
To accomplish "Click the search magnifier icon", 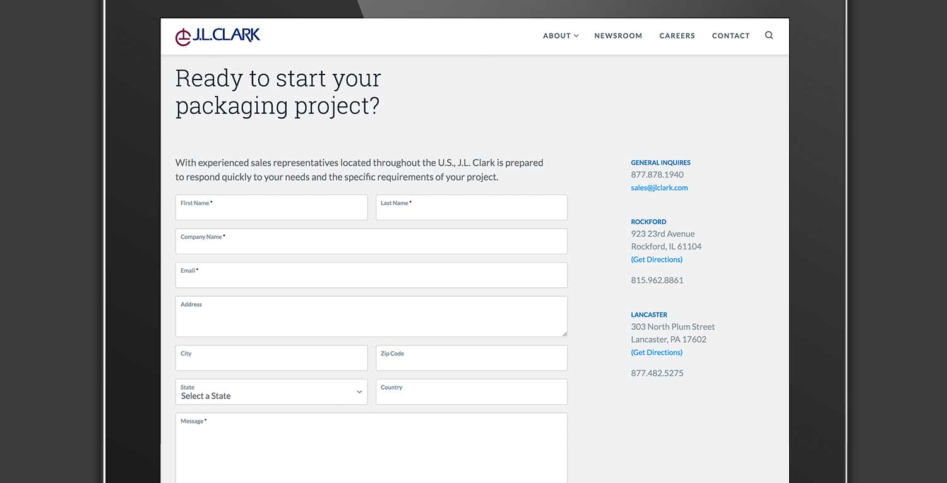I will click(x=768, y=35).
